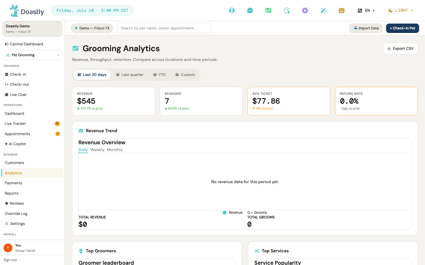Open Reports in sidebar
This screenshot has height=265, width=425.
tap(32, 193)
